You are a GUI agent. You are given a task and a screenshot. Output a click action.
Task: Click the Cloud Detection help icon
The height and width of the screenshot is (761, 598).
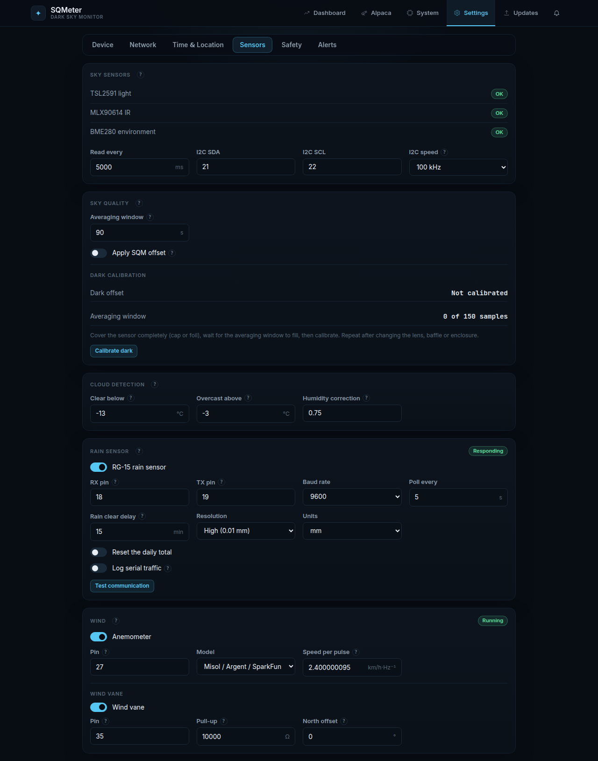(x=155, y=384)
